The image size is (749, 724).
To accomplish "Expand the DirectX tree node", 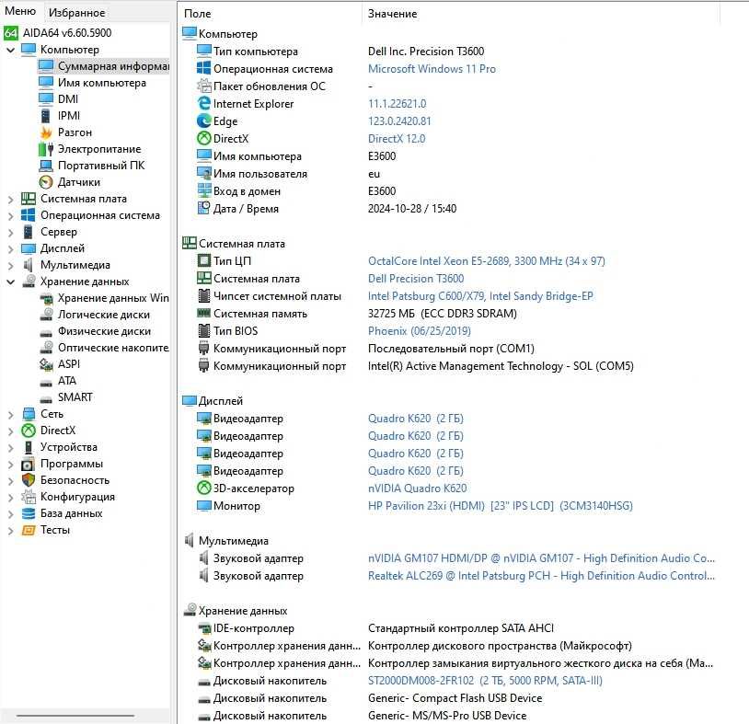I will [x=10, y=431].
